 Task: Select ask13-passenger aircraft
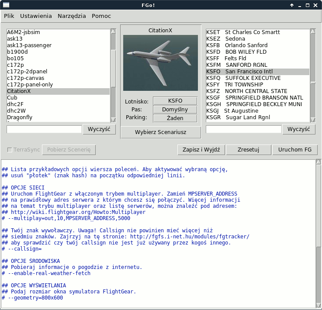point(58,45)
